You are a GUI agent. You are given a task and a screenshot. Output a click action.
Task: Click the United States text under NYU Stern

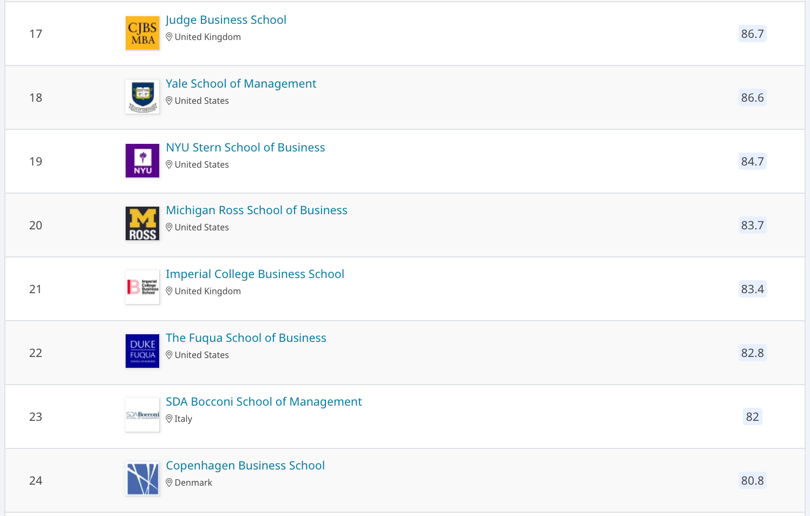point(202,164)
